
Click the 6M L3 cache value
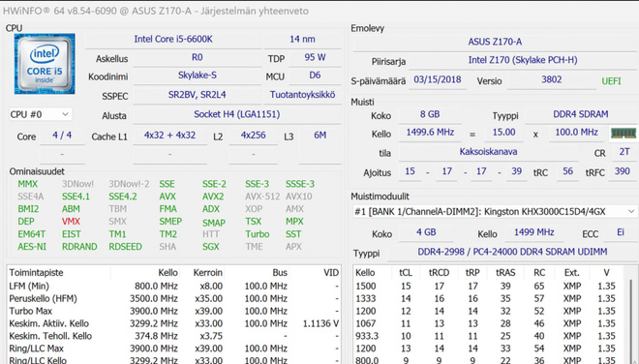[x=319, y=136]
